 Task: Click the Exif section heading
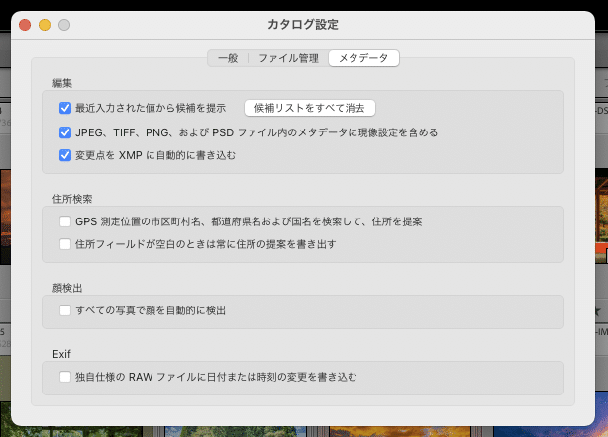click(61, 354)
